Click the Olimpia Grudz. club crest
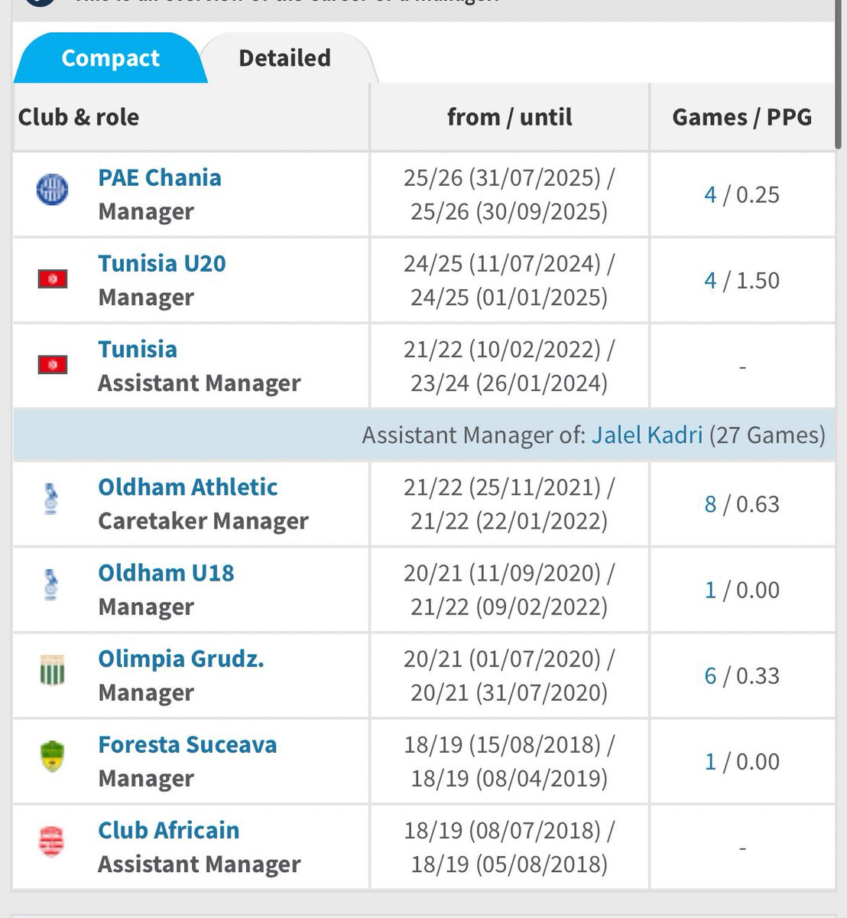 point(52,671)
